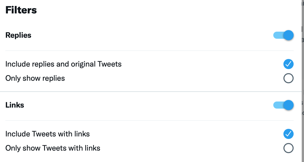The height and width of the screenshot is (162, 304).
Task: Click the divider line under the Replies title
Action: pos(149,51)
